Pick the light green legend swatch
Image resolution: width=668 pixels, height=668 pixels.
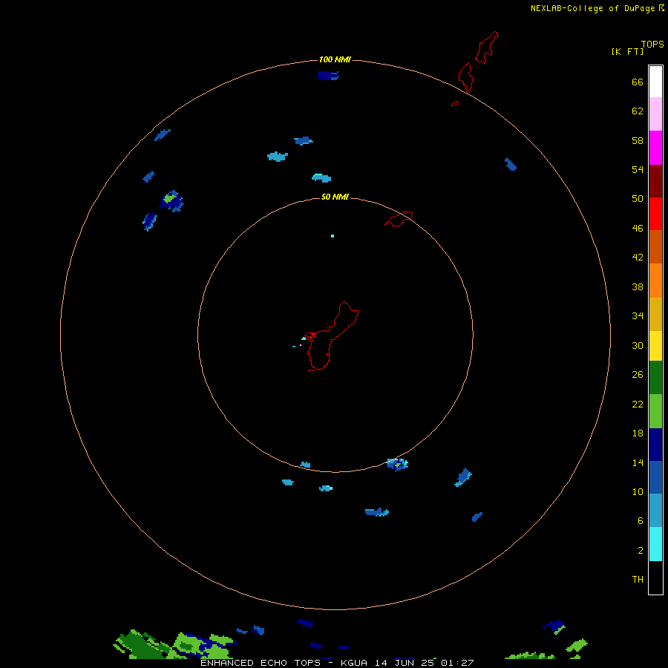coord(655,410)
